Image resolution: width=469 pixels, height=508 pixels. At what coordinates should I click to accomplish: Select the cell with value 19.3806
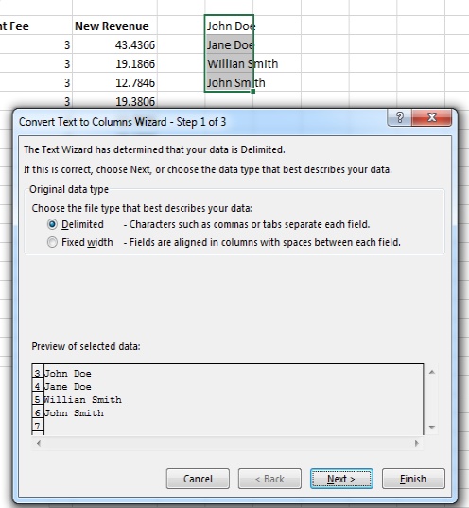[x=115, y=101]
